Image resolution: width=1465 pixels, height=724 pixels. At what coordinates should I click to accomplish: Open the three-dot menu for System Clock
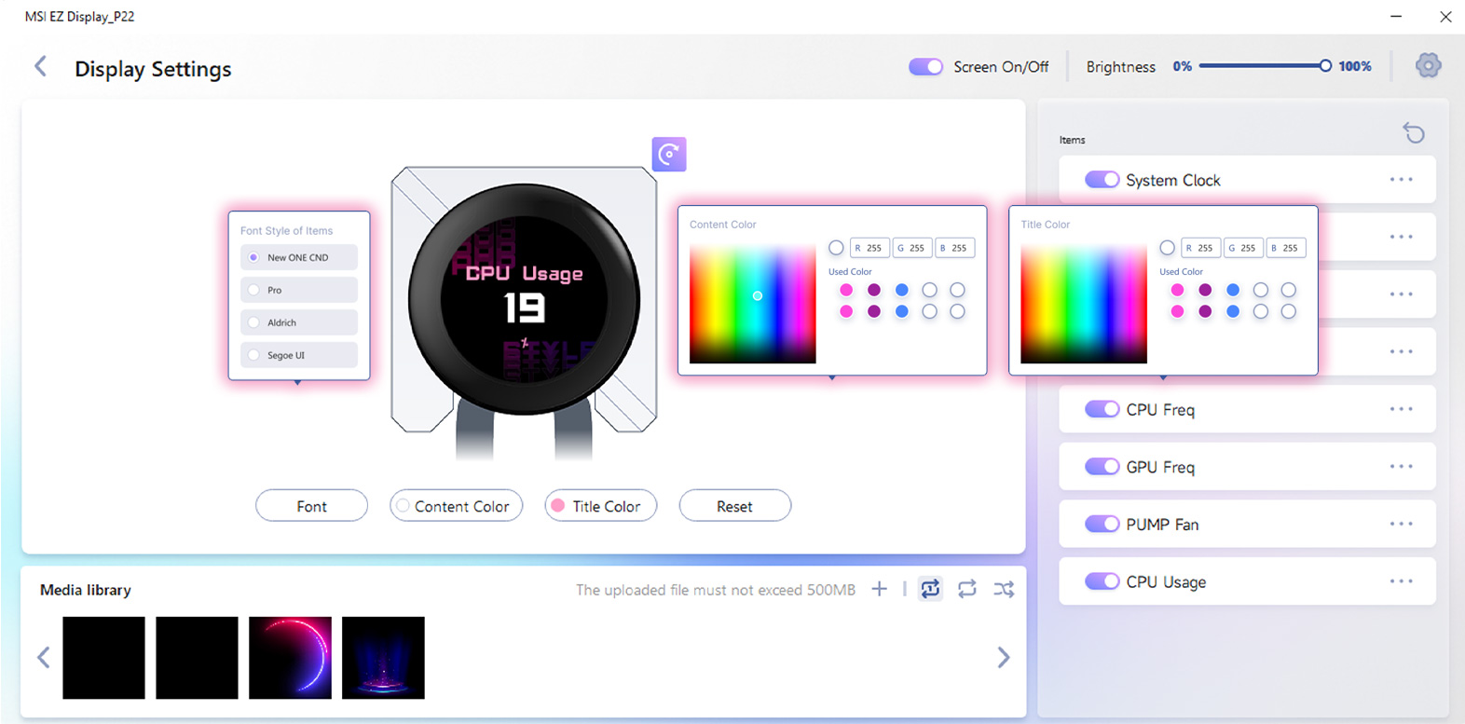tap(1401, 180)
